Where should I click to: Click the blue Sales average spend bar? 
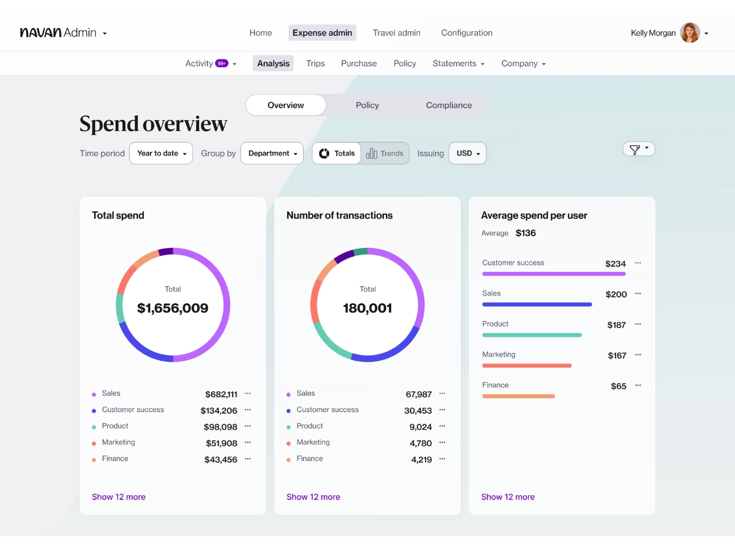pyautogui.click(x=537, y=304)
